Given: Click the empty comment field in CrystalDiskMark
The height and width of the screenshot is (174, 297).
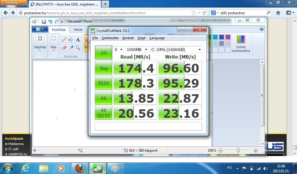Looking at the screenshot, I should point(148,126).
